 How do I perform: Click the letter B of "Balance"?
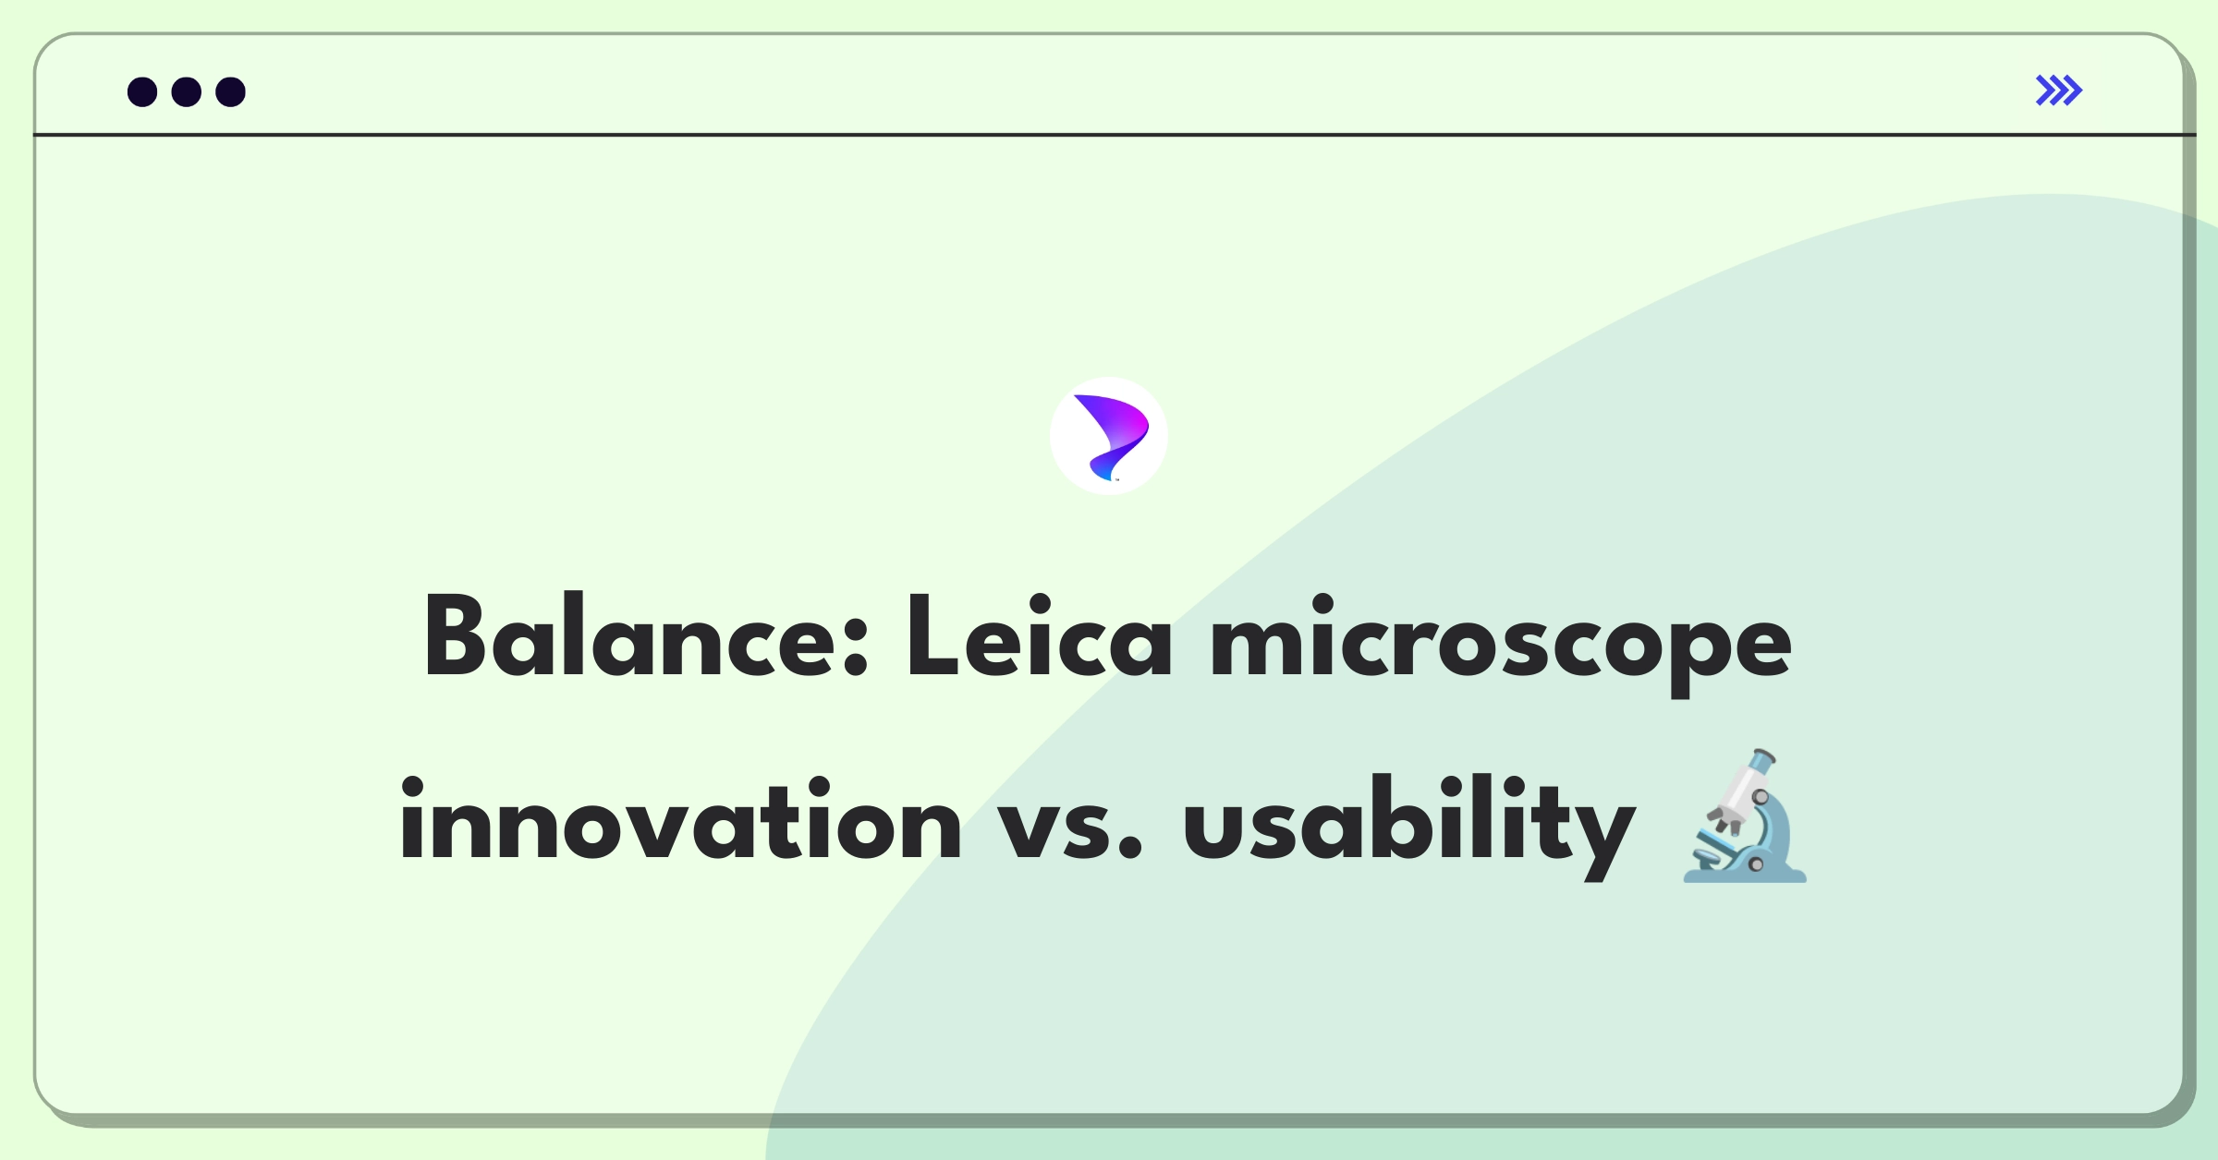[x=455, y=637]
